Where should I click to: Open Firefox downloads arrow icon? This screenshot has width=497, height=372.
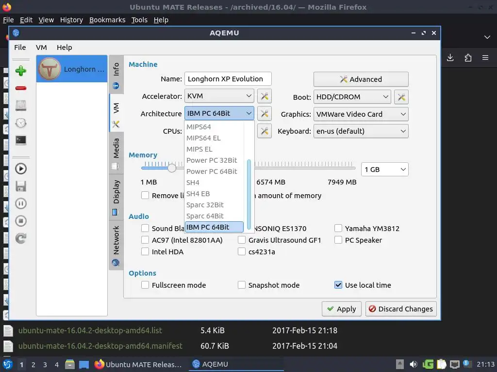click(x=450, y=58)
